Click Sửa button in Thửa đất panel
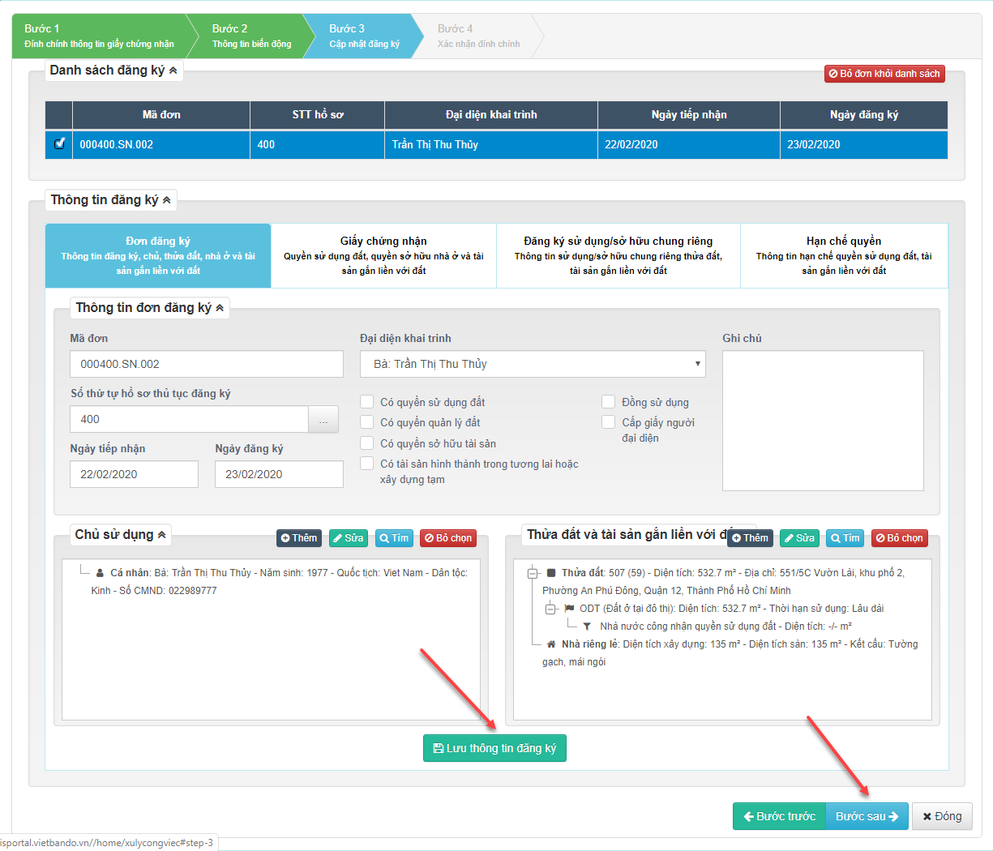993x851 pixels. click(799, 538)
